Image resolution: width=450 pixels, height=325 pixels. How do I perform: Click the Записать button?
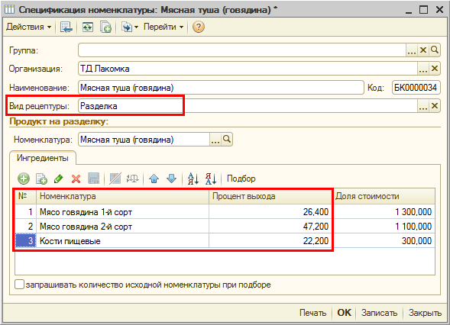coord(379,312)
